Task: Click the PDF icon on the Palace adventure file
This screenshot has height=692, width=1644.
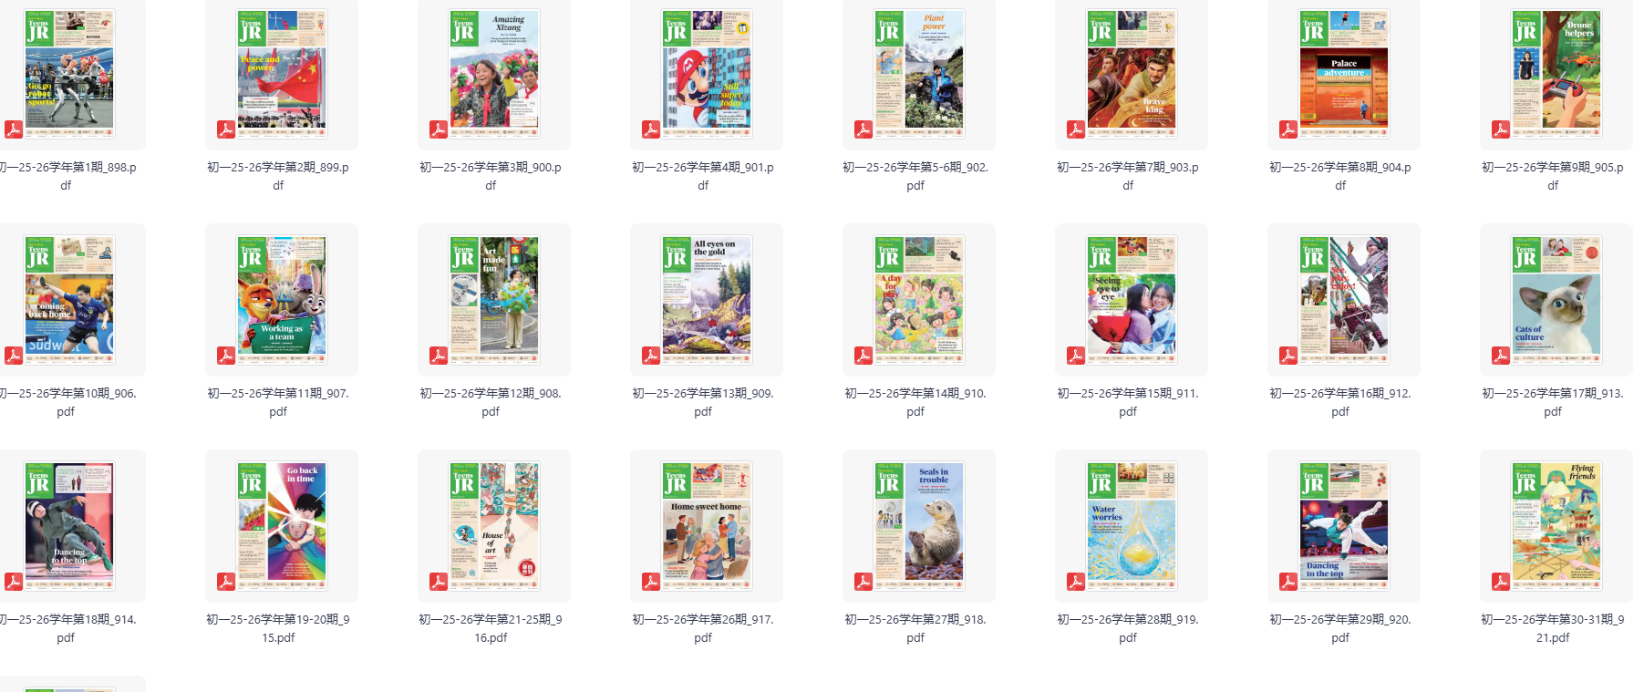Action: coord(1287,129)
